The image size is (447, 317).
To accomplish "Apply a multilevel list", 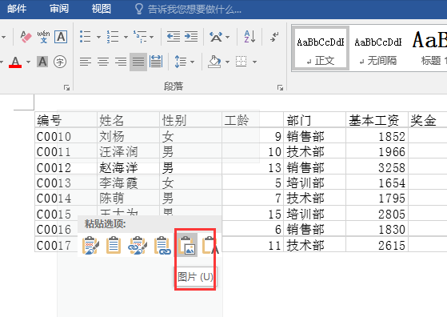I will point(140,37).
